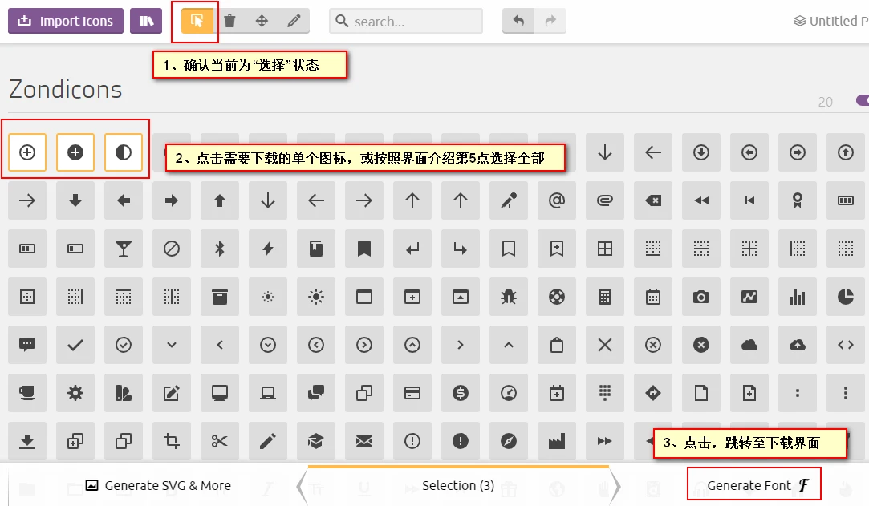Select the cocktail glass icon

[x=124, y=249]
